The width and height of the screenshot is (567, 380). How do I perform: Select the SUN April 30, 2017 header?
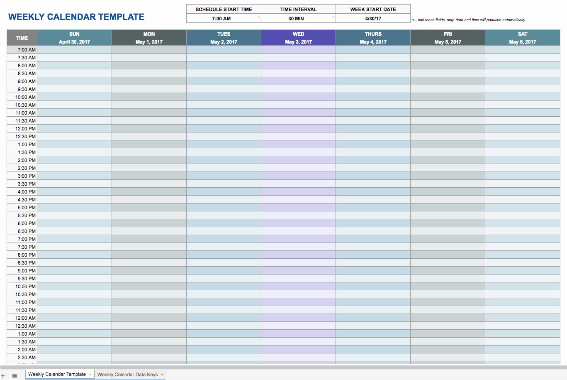click(x=74, y=38)
